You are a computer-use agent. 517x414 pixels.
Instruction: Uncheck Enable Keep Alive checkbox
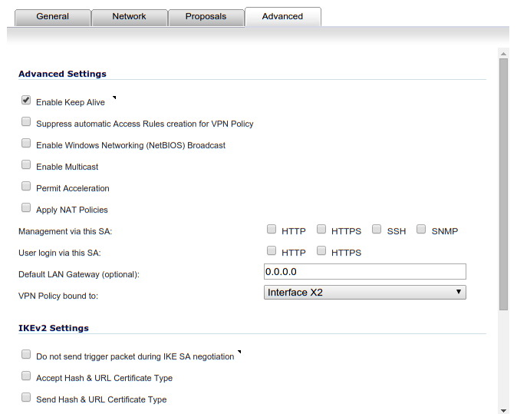click(x=26, y=101)
